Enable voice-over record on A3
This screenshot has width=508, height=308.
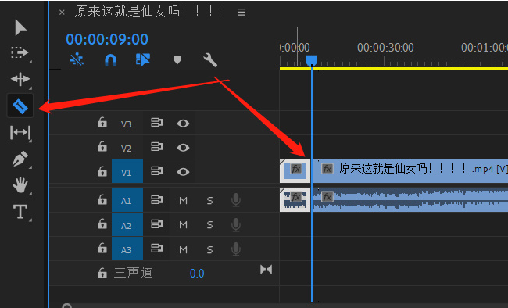[x=236, y=249]
